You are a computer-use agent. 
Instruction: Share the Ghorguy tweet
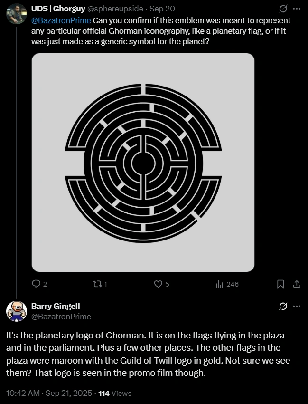tap(297, 284)
